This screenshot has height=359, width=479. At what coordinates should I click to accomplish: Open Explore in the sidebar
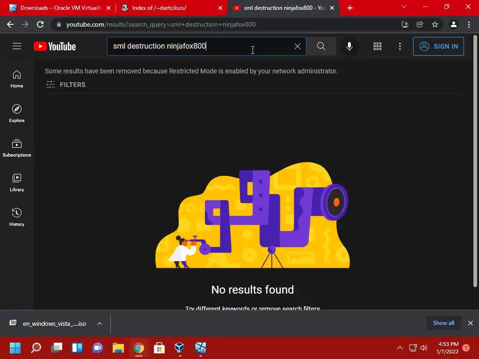click(17, 114)
